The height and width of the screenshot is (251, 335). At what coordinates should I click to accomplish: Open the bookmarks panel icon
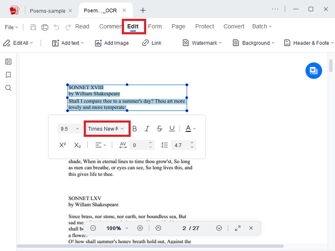click(8, 75)
